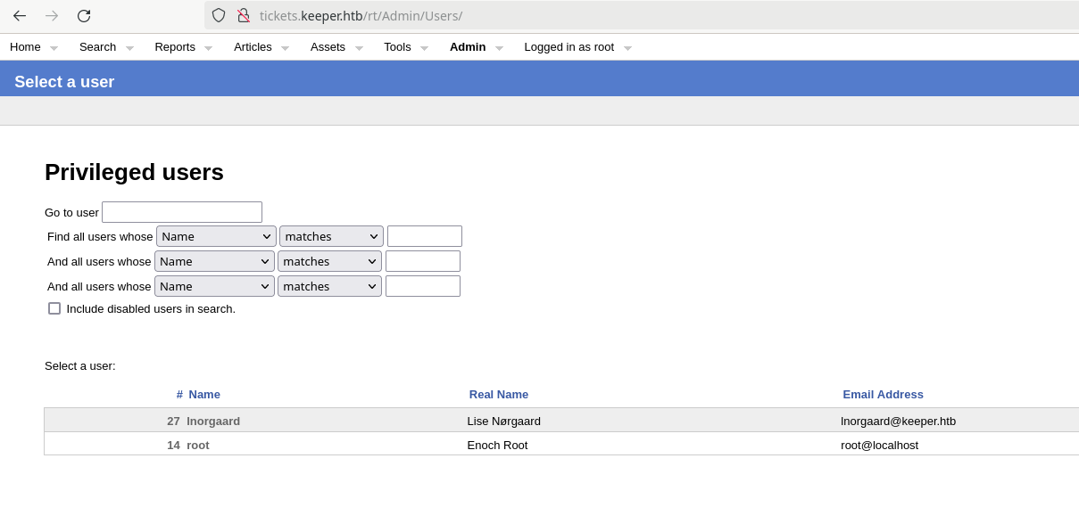Click the Select a user page title
The height and width of the screenshot is (524, 1079).
point(64,82)
